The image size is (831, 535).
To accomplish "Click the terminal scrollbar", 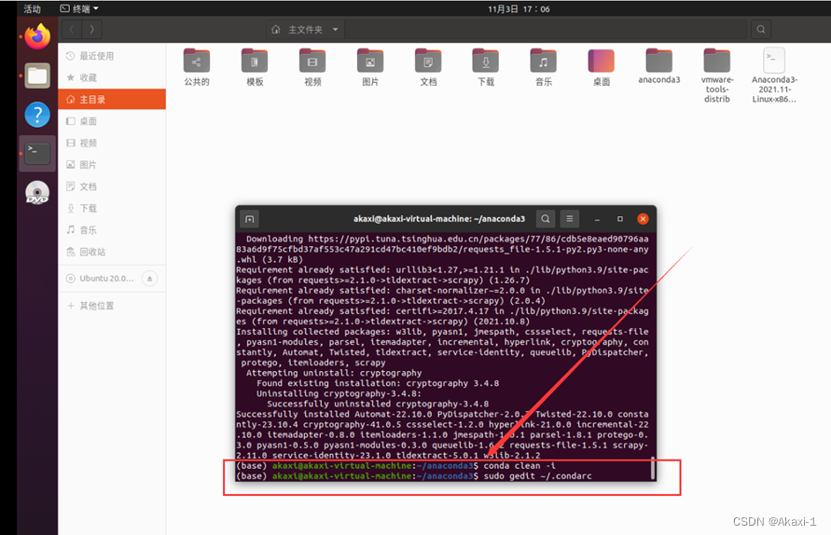I will 653,468.
